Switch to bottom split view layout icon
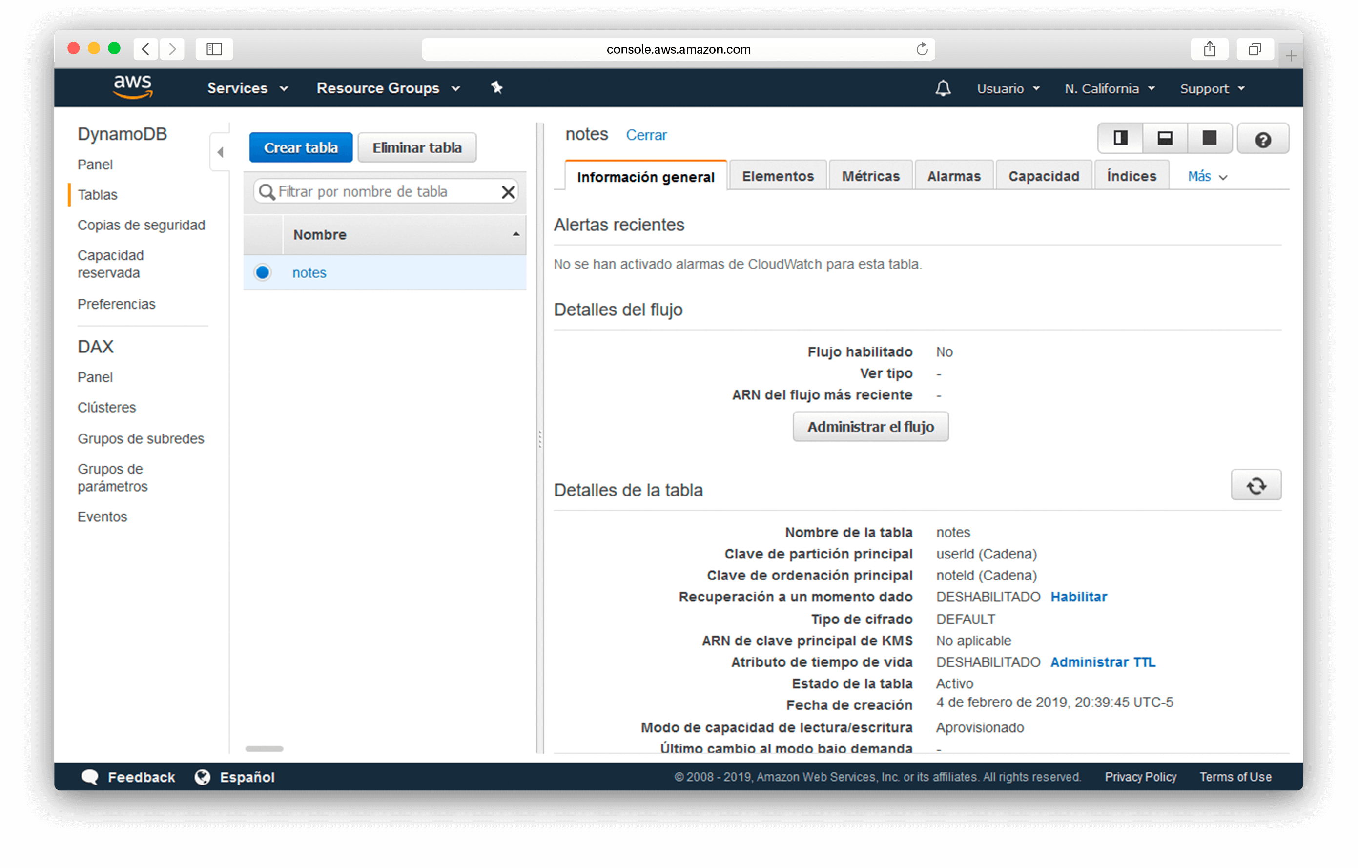1358x868 pixels. pos(1165,138)
